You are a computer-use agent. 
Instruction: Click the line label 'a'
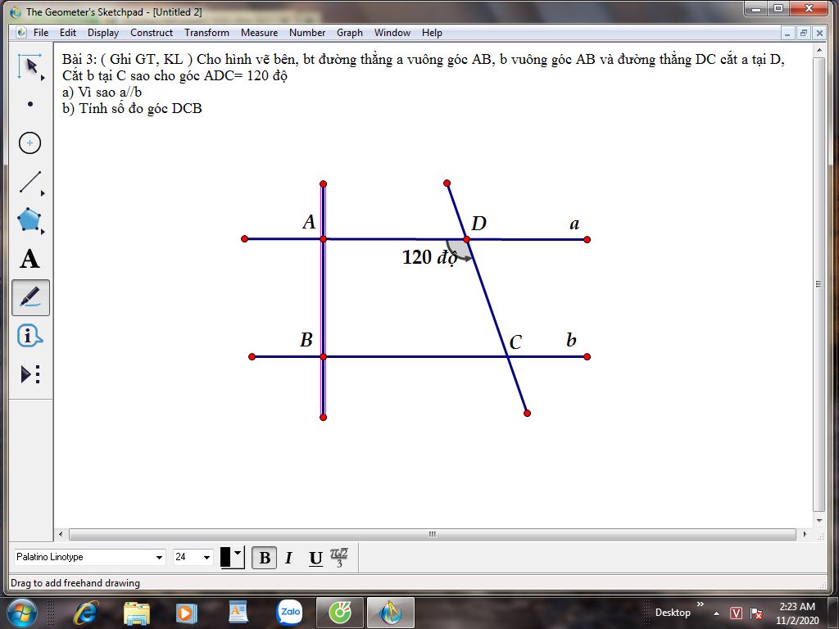click(574, 224)
